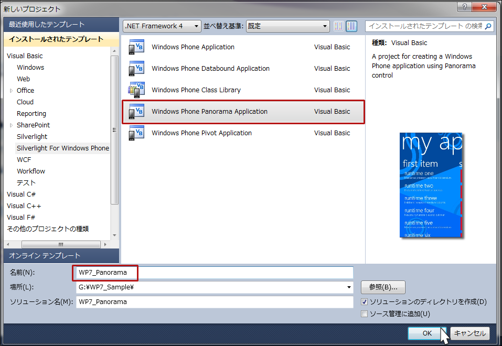The image size is (502, 346).
Task: Click the tree scroll down arrow
Action: click(114, 235)
